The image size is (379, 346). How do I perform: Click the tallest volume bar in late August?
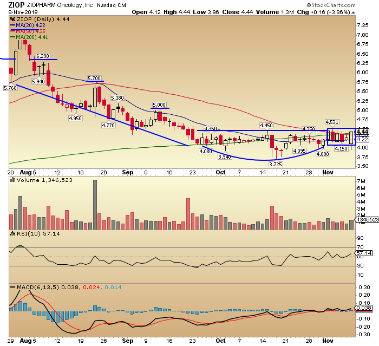[95, 205]
